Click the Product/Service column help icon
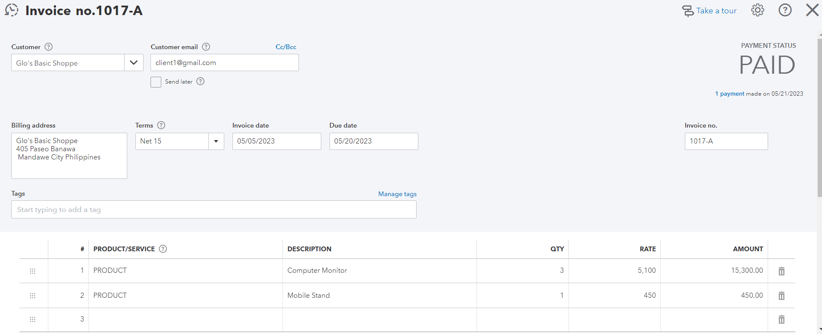This screenshot has width=822, height=334. click(163, 249)
